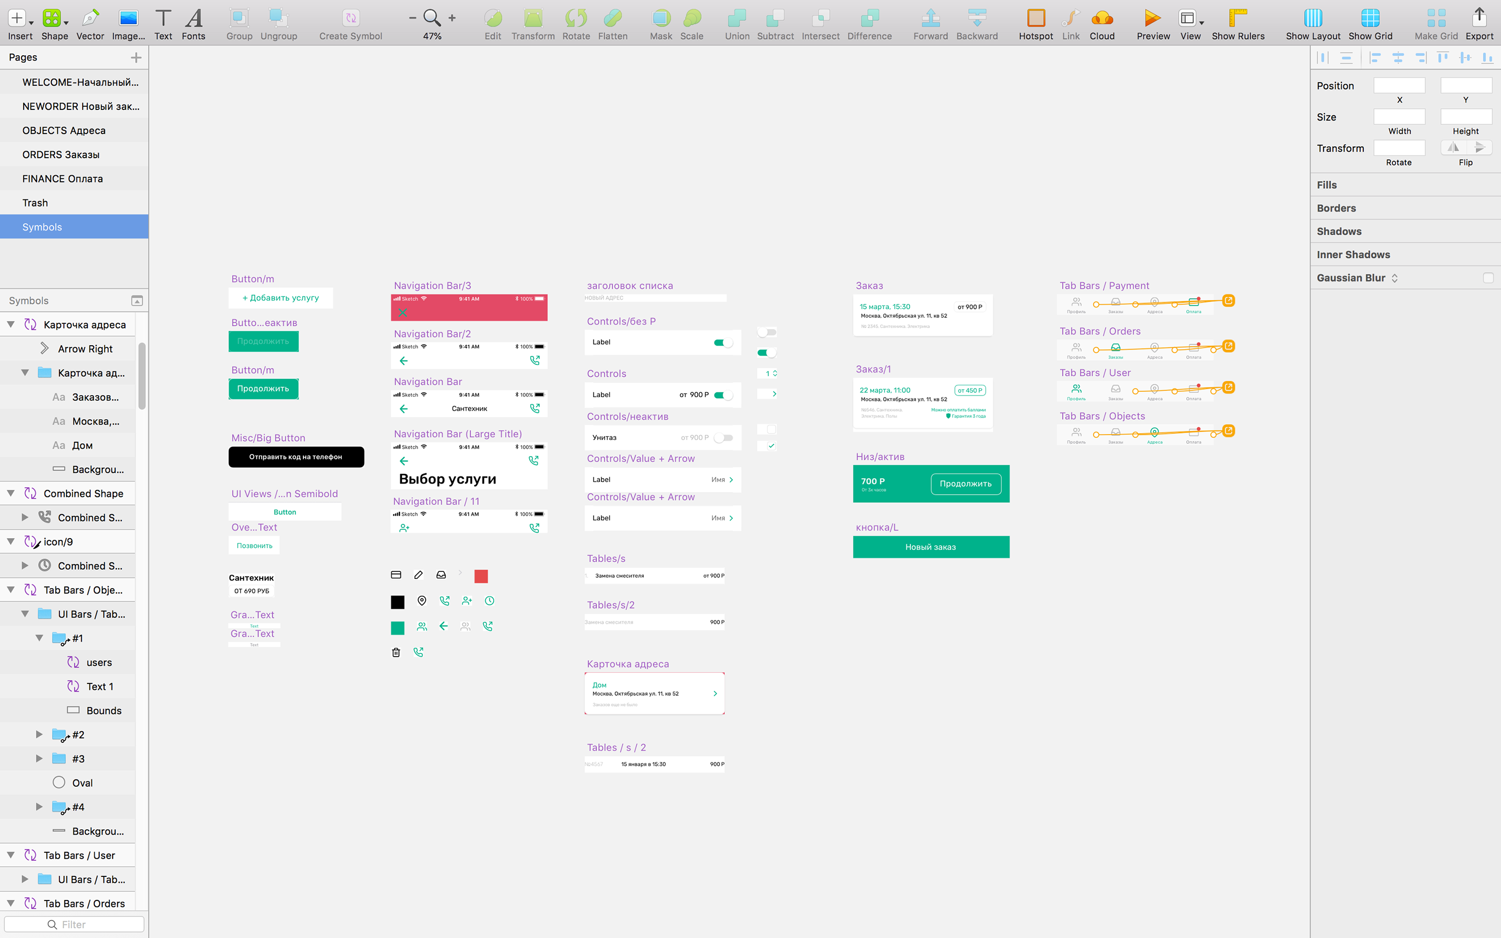Viewport: 1501px width, 938px height.
Task: Enable the Gaussian Blur checkbox
Action: [1488, 278]
